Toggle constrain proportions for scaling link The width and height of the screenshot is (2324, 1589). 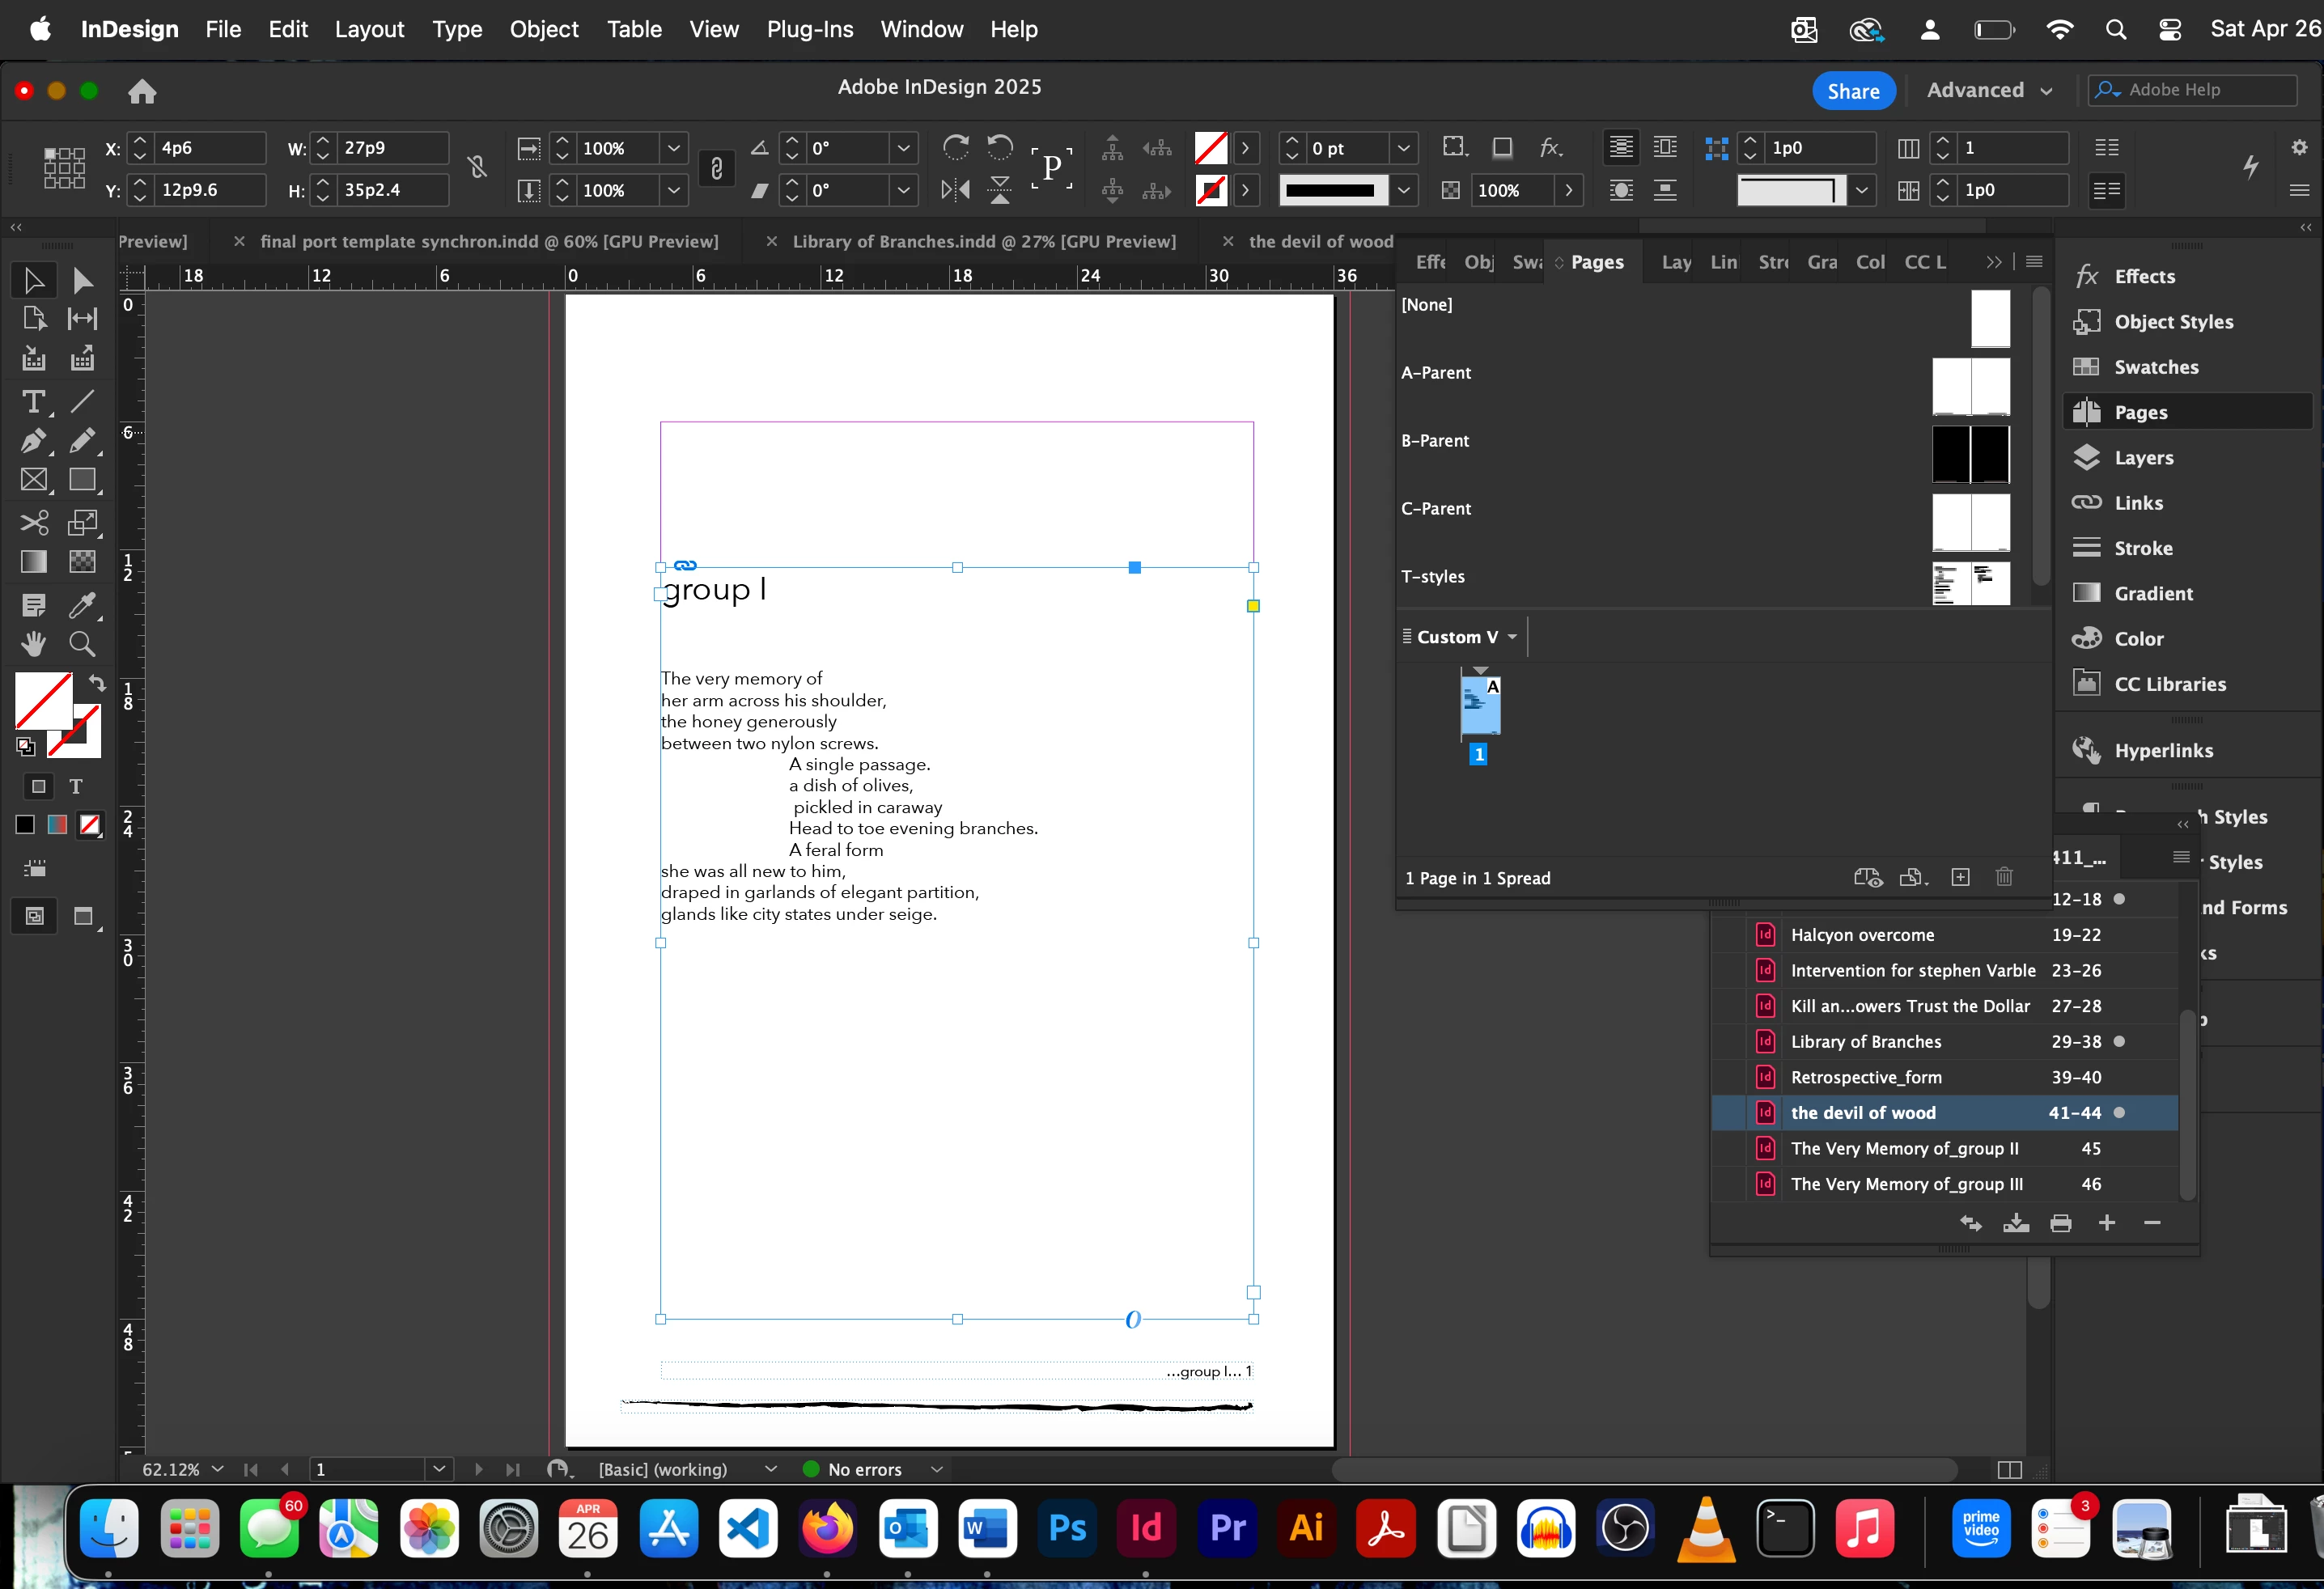click(716, 168)
